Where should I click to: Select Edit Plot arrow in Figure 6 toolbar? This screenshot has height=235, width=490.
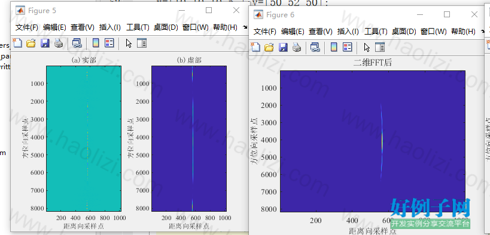click(367, 47)
